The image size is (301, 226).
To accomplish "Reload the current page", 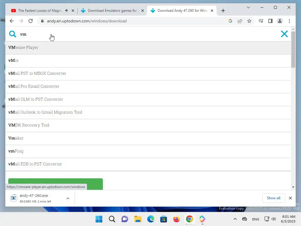I will point(31,21).
